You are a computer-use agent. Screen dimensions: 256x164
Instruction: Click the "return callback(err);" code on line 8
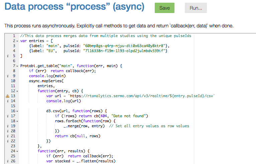click(73, 71)
